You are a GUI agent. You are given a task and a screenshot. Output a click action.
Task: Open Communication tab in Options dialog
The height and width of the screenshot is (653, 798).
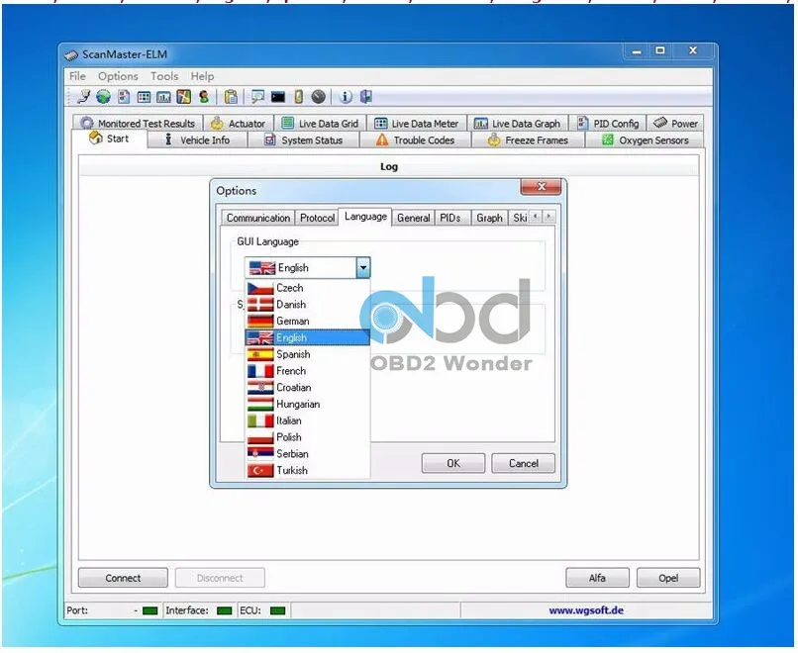click(258, 218)
